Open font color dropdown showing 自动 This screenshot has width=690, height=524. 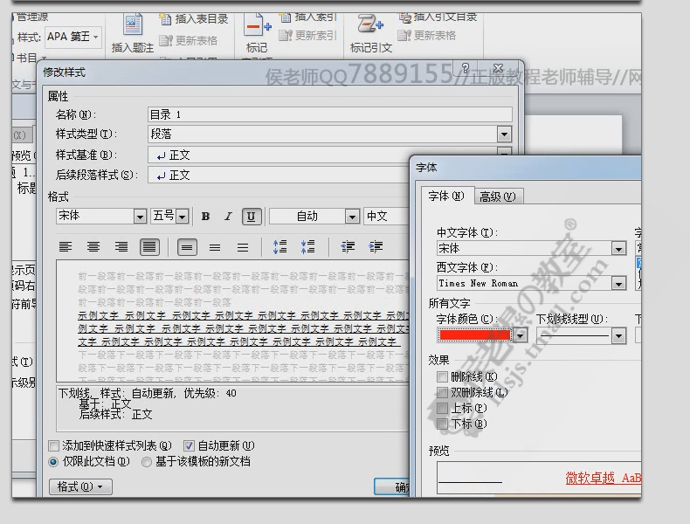click(x=352, y=217)
